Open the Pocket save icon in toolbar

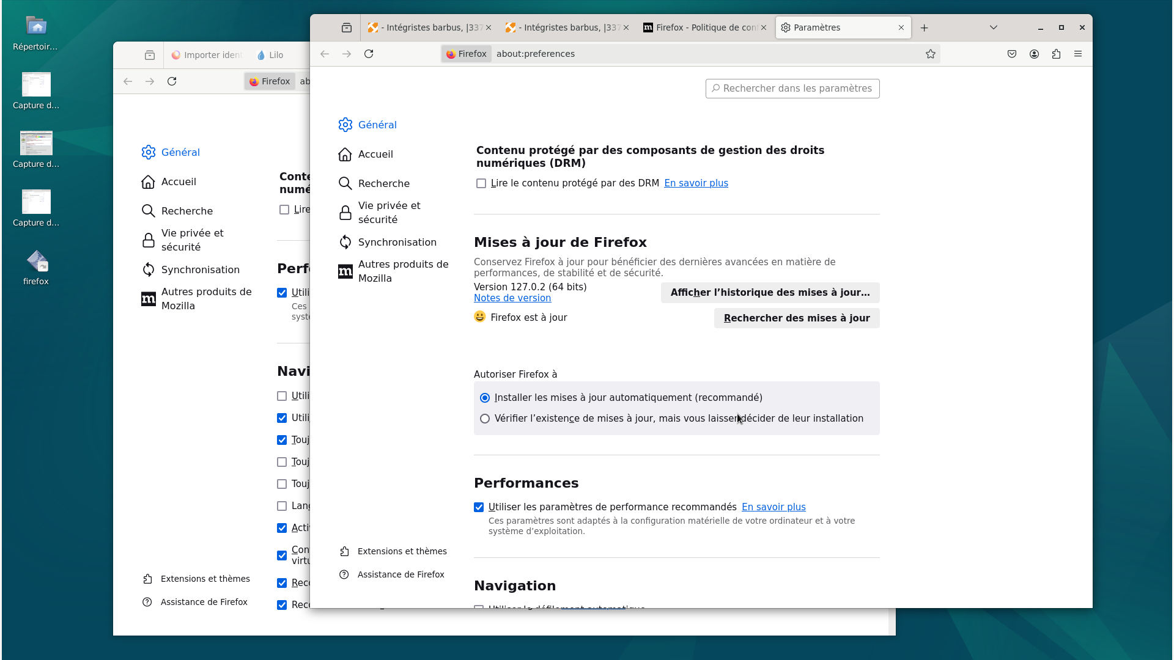click(x=1012, y=54)
